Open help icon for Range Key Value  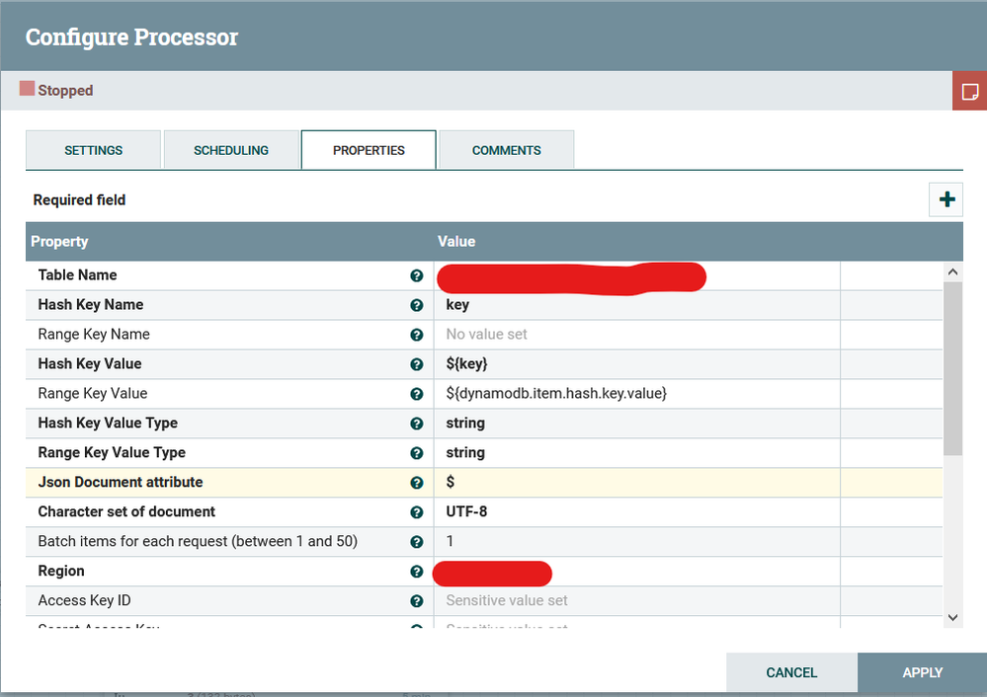click(416, 394)
